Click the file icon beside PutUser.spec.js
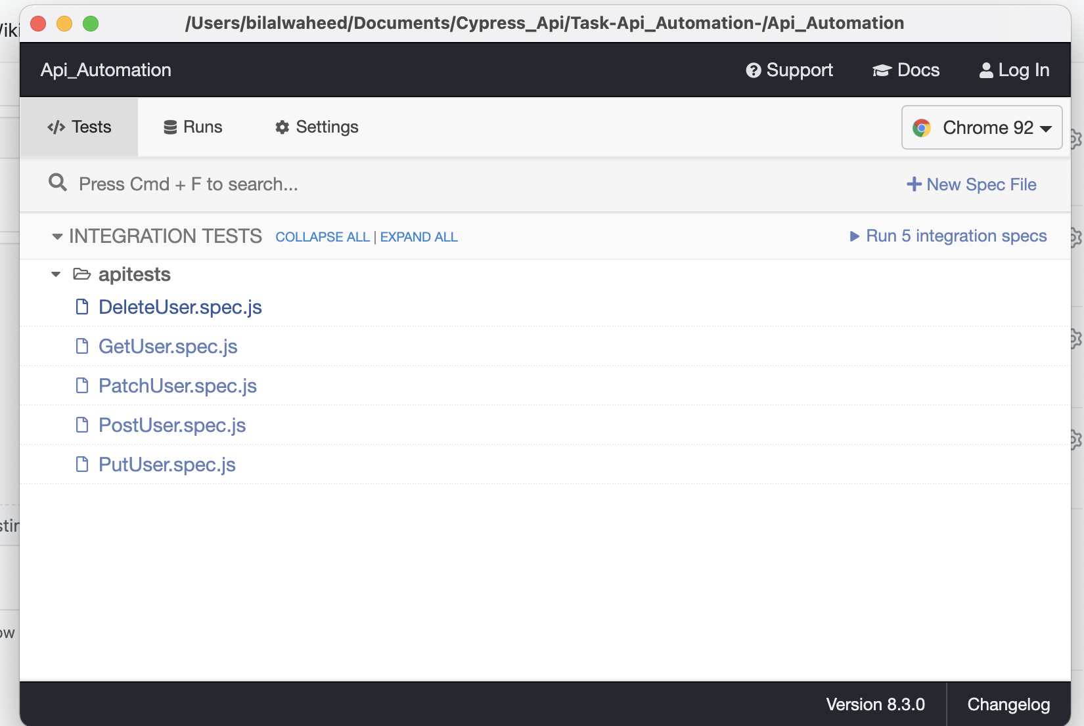The width and height of the screenshot is (1084, 726). [x=82, y=464]
